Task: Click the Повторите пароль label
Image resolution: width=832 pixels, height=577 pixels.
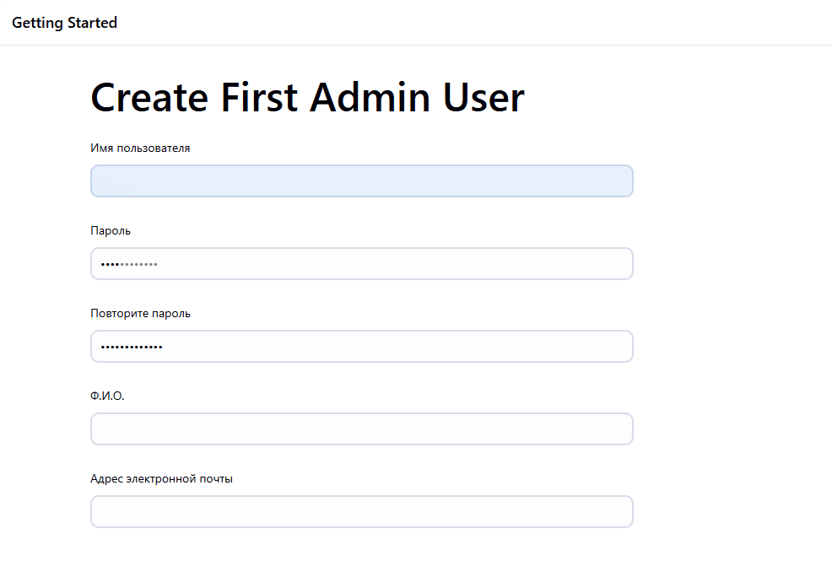Action: [x=140, y=314]
